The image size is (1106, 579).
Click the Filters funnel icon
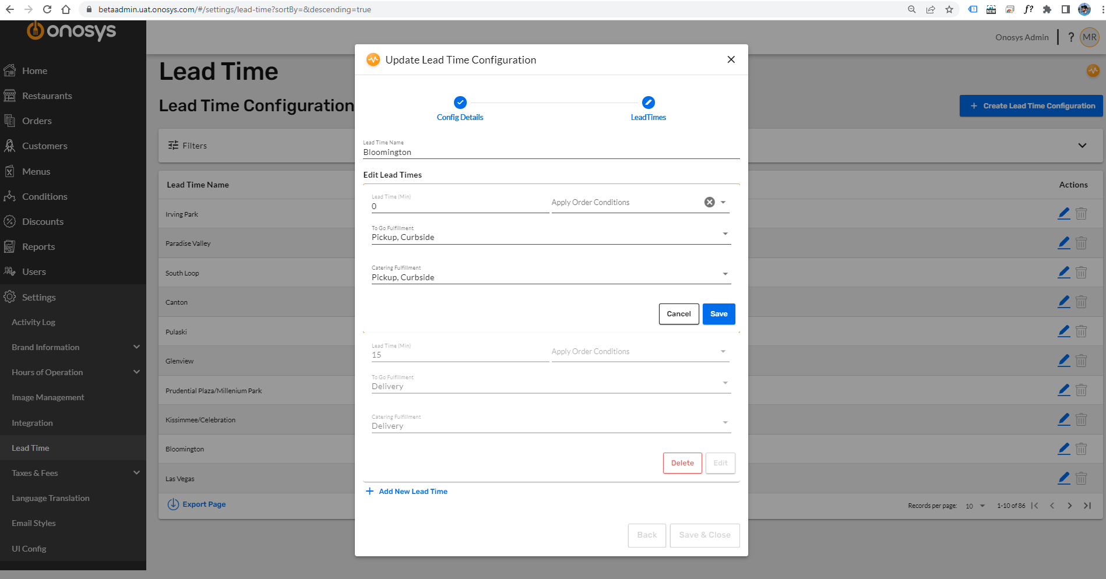pyautogui.click(x=173, y=145)
